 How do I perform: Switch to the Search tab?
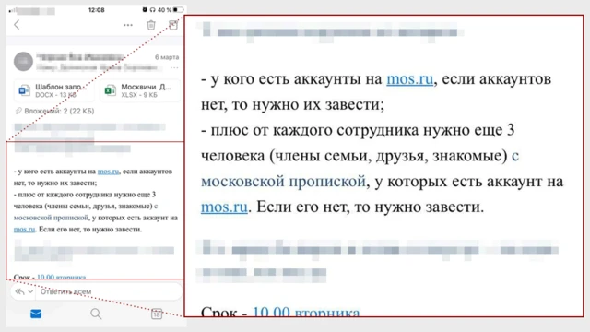96,314
